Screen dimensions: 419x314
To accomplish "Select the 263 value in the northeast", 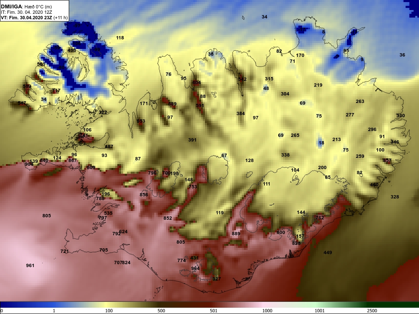I will [360, 101].
